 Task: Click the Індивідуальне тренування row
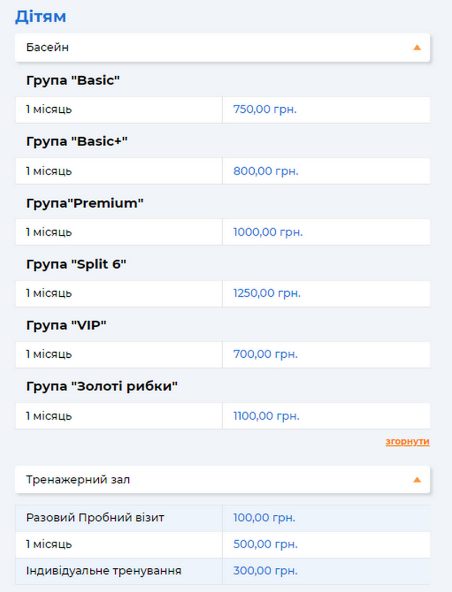click(x=103, y=571)
